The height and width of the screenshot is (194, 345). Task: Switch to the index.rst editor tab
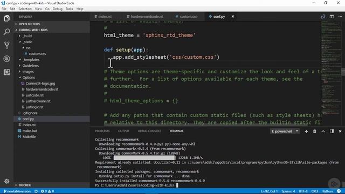[106, 17]
